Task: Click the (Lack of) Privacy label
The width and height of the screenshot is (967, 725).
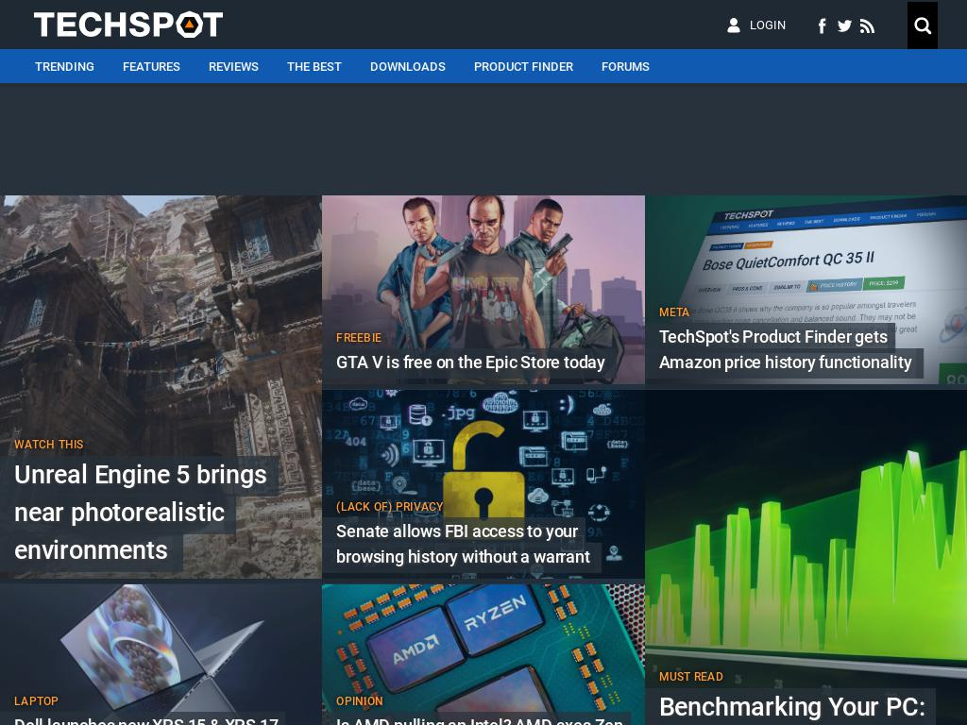Action: pyautogui.click(x=389, y=507)
